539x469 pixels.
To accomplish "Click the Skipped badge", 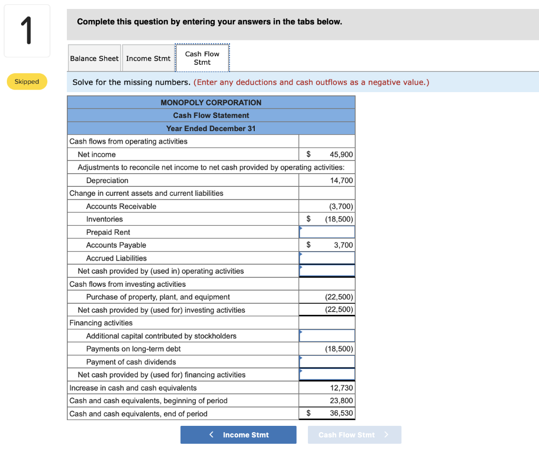I will coord(27,82).
